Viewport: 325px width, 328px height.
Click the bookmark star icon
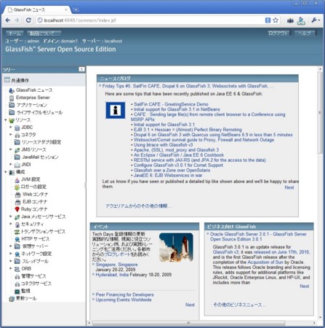click(x=276, y=20)
